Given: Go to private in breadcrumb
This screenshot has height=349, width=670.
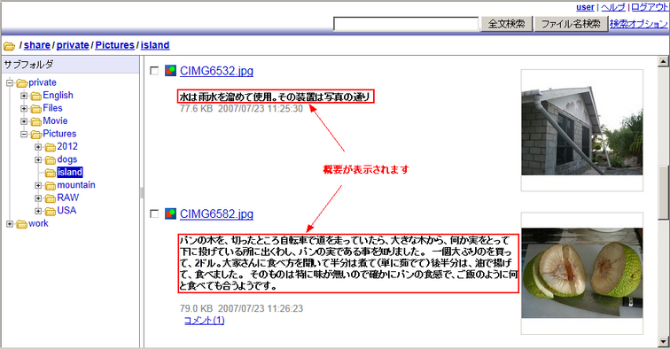Looking at the screenshot, I should click(x=73, y=45).
